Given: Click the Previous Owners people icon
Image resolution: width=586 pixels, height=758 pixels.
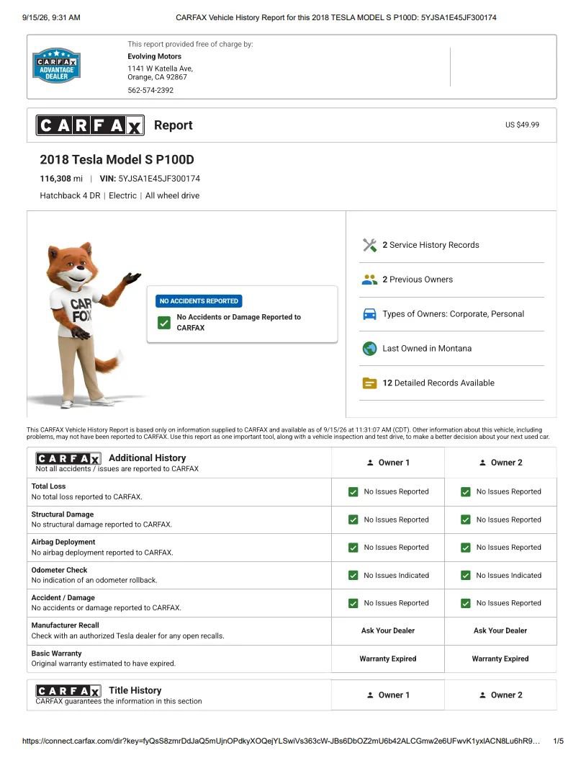Looking at the screenshot, I should pyautogui.click(x=369, y=280).
